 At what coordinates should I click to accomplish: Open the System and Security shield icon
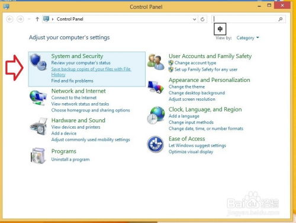pyautogui.click(x=38, y=62)
